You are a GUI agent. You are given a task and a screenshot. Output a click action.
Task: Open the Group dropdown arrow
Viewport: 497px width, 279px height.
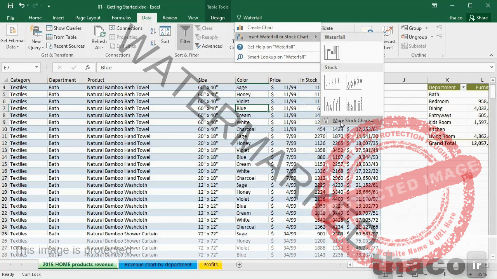(426, 28)
